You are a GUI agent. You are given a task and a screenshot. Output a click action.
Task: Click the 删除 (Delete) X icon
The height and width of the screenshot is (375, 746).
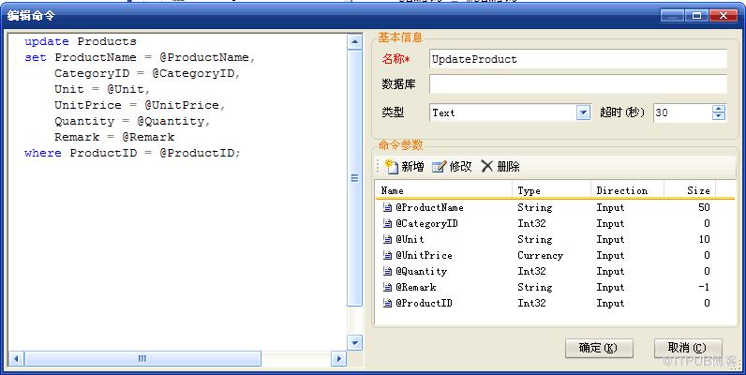[x=486, y=166]
